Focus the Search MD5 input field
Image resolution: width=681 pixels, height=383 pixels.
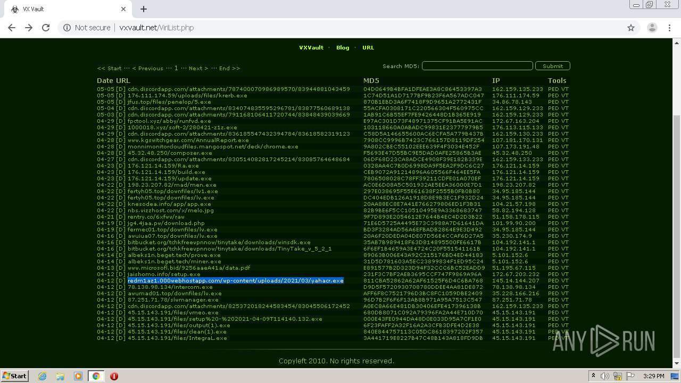pyautogui.click(x=477, y=66)
